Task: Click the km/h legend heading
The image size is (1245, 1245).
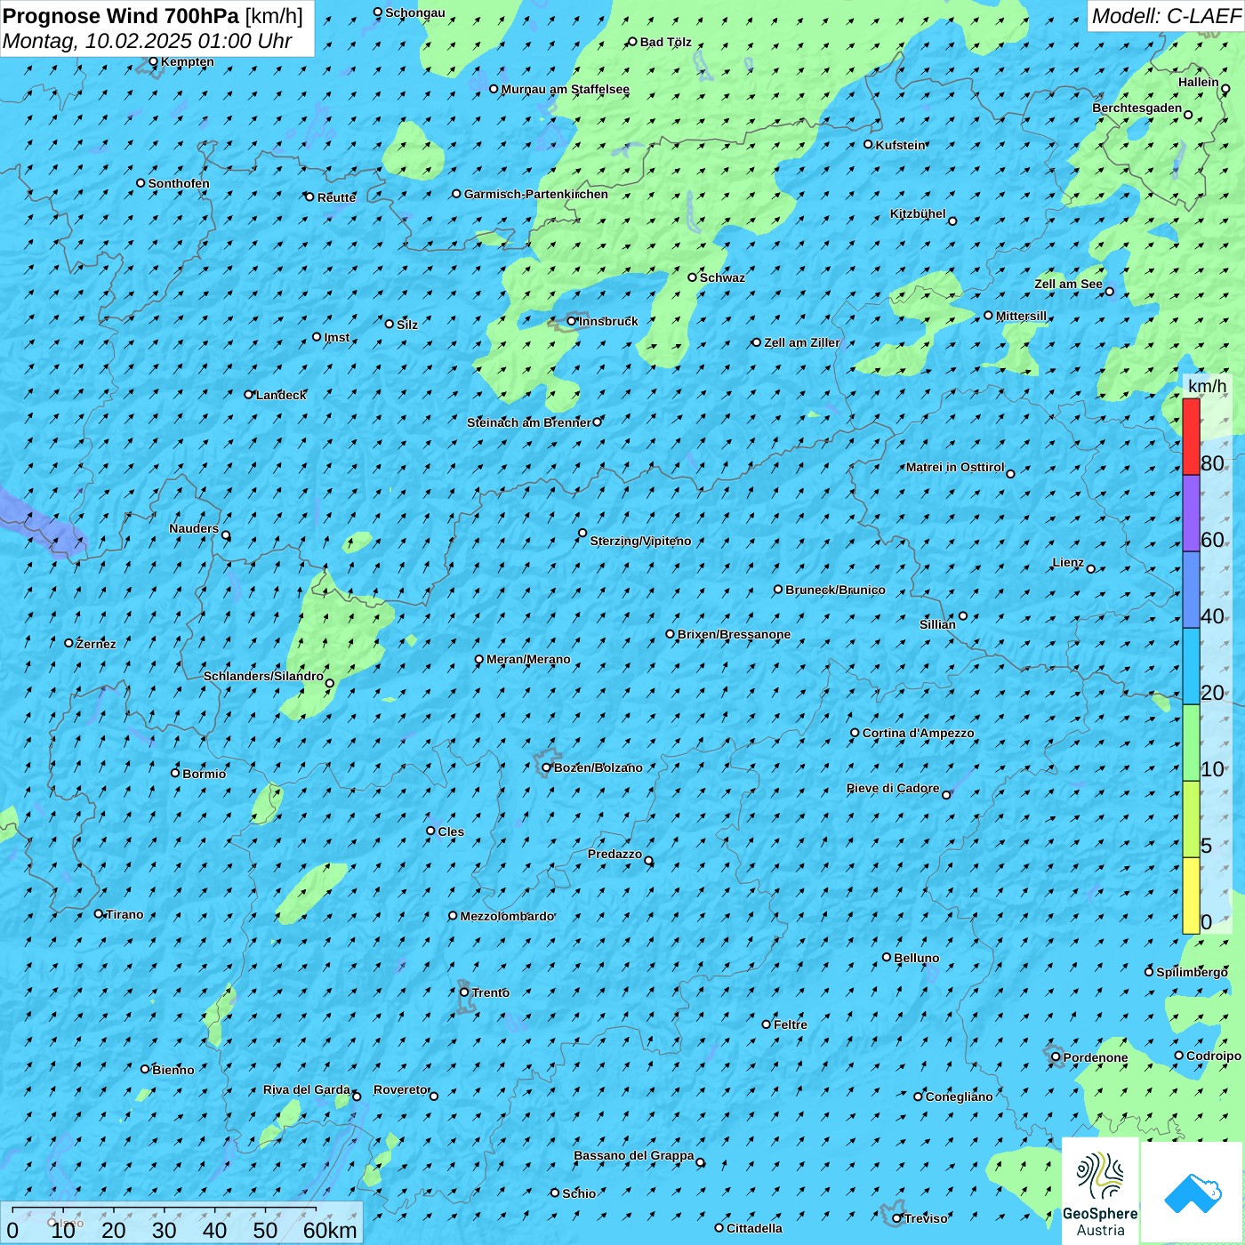Action: (x=1208, y=386)
